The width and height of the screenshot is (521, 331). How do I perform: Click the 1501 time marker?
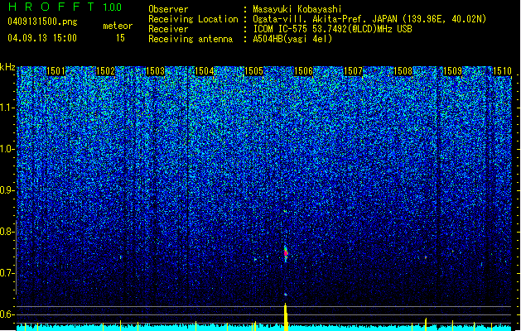(55, 71)
